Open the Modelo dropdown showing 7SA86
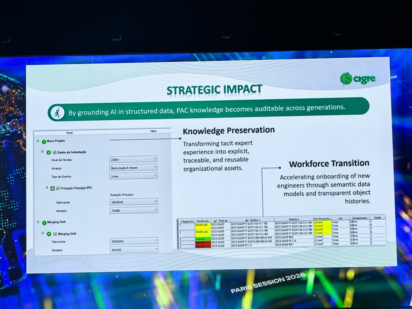The width and height of the screenshot is (412, 309). click(x=134, y=210)
